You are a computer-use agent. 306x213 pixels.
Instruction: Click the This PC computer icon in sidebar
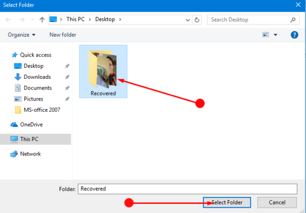pos(14,139)
